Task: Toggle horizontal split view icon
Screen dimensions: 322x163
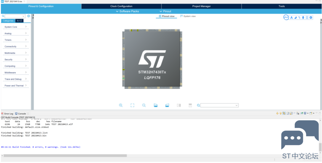Action: pyautogui.click(x=190, y=105)
